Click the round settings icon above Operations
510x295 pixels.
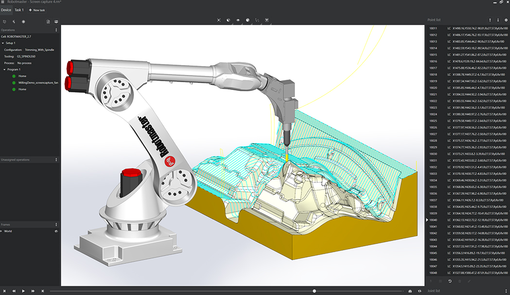23,22
